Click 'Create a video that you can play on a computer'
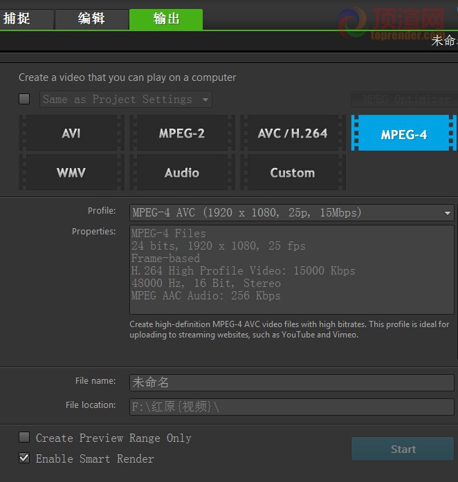Image resolution: width=458 pixels, height=482 pixels. 127,77
